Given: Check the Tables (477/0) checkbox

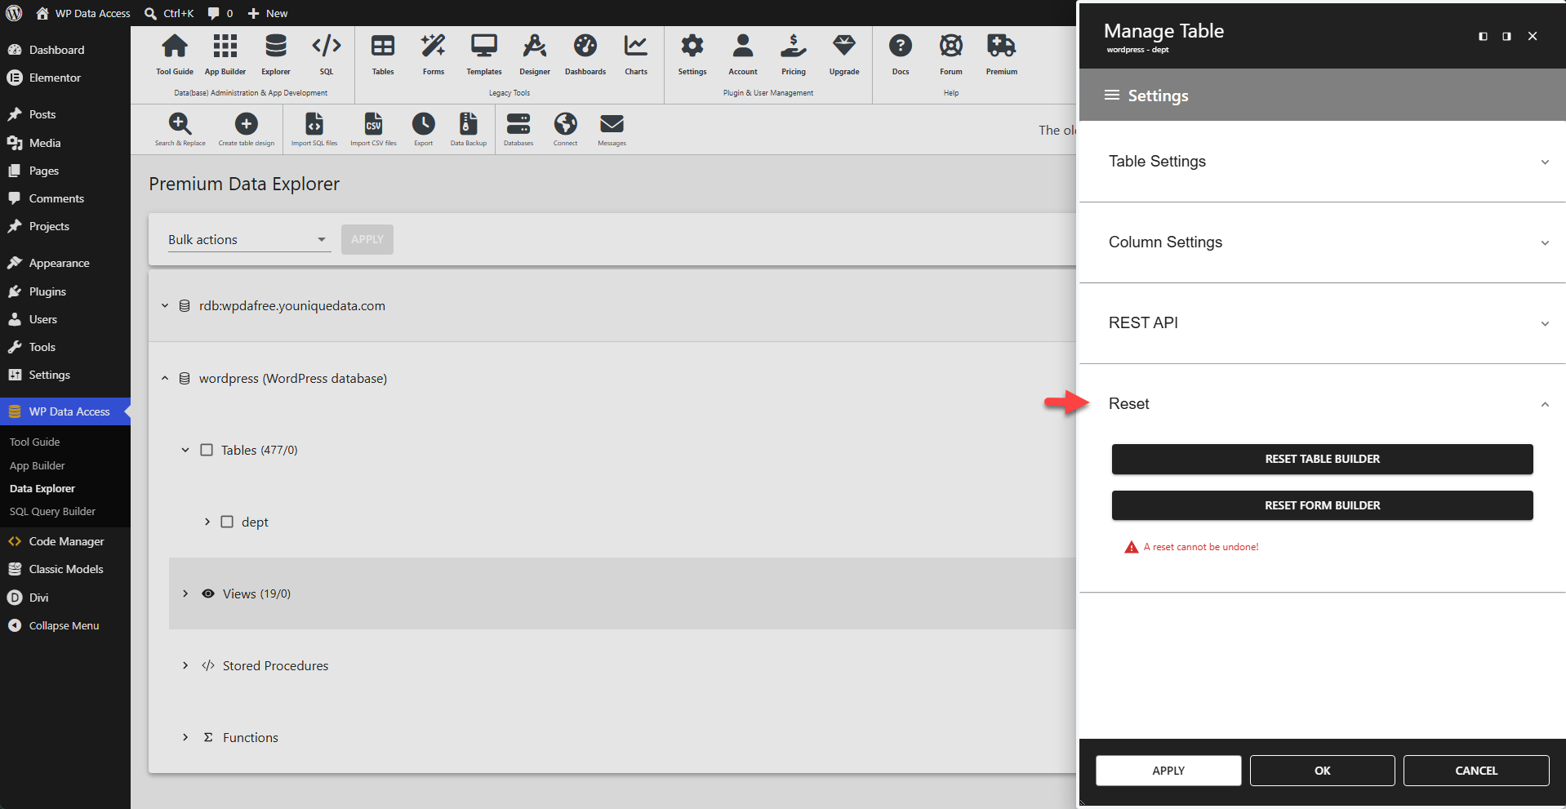Looking at the screenshot, I should coord(207,450).
